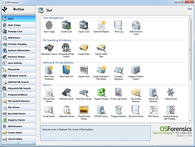Click Program Artifacts icon in Viewers section
195x147 pixels.
coord(118,110)
